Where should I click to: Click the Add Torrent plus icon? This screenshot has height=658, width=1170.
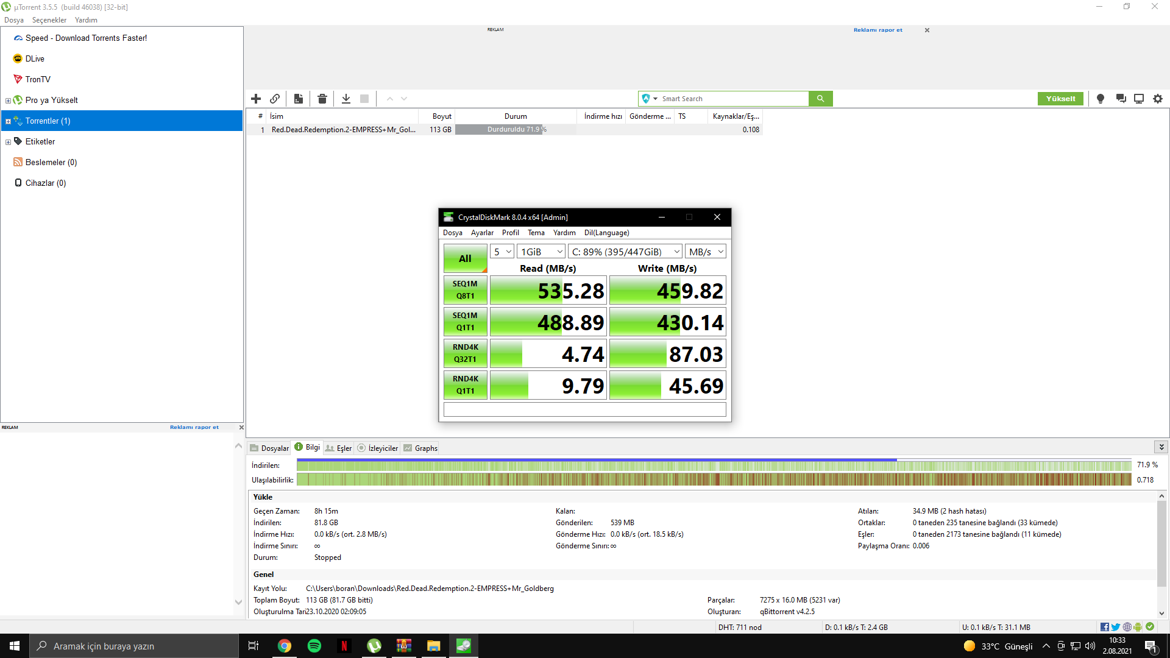256,99
